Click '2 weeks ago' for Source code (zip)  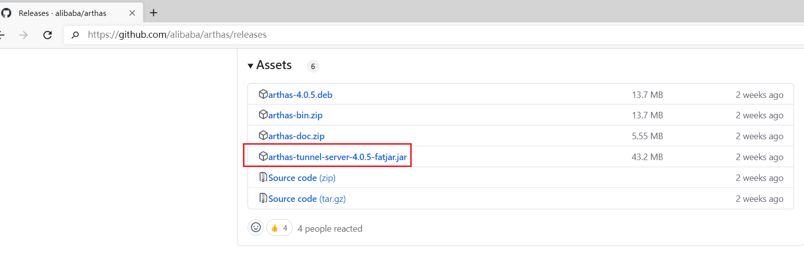[x=760, y=178]
